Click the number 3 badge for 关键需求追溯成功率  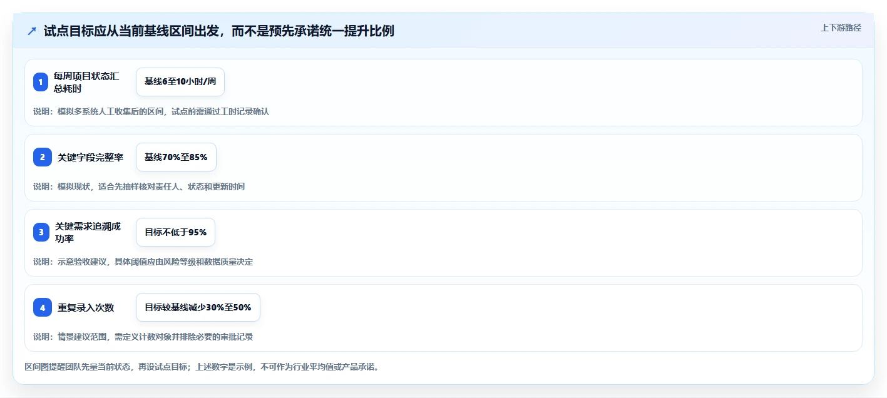41,232
